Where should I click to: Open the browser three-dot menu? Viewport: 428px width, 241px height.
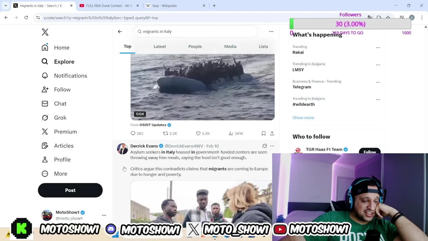[x=422, y=18]
